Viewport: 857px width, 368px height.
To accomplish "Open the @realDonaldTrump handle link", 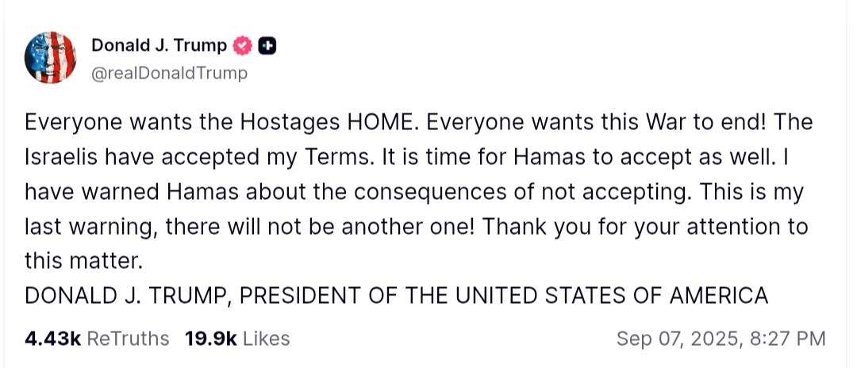I will point(169,73).
